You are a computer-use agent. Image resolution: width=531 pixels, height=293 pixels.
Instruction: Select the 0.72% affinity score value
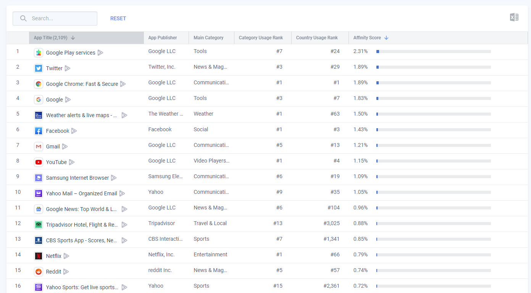(x=361, y=286)
